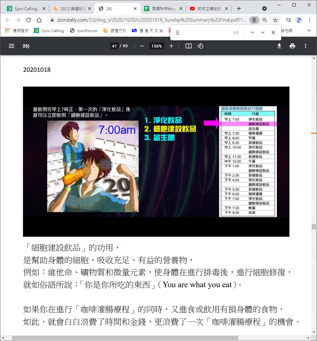The width and height of the screenshot is (317, 341).
Task: Open Chrome's three-dot menu
Action: click(x=309, y=20)
